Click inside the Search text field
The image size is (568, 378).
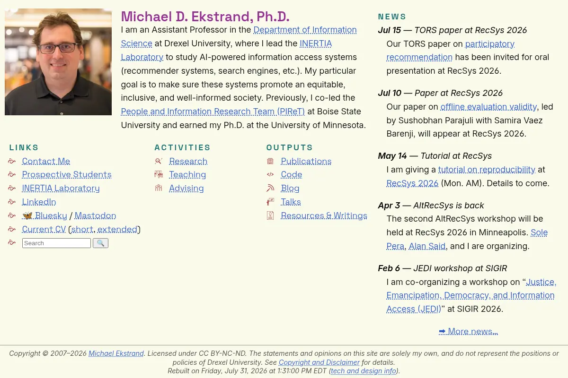pyautogui.click(x=56, y=243)
